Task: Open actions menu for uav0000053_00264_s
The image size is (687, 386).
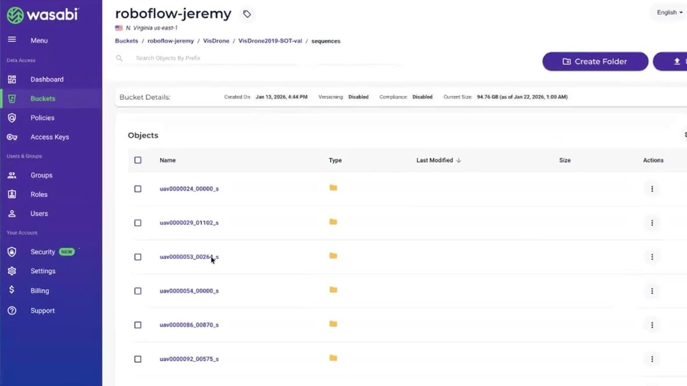Action: [x=652, y=257]
